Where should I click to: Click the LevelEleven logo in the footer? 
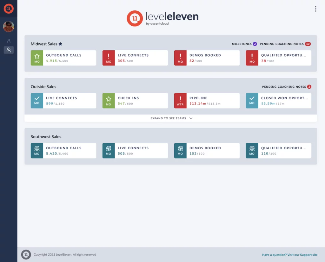click(26, 254)
